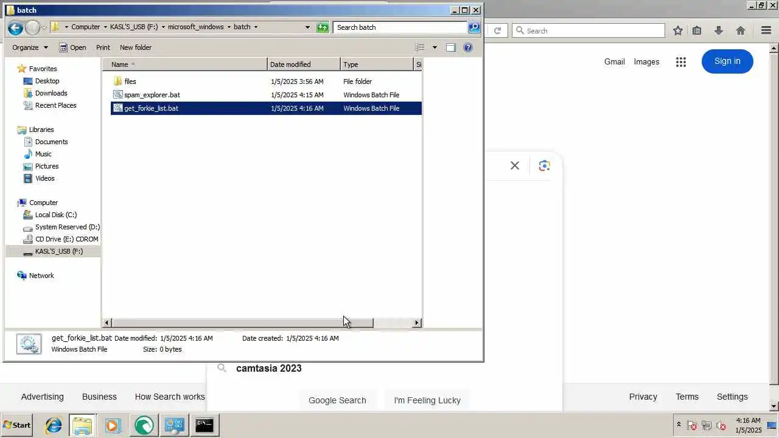Click Open in Explorer toolbar

click(x=72, y=47)
